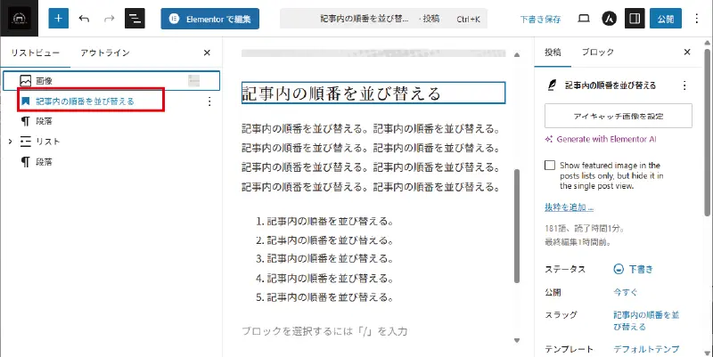
Task: Click the post feather icon in sidebar
Action: [552, 85]
